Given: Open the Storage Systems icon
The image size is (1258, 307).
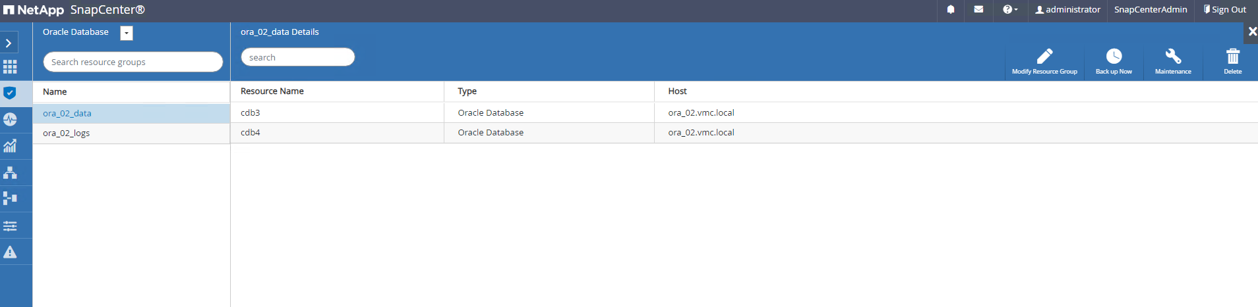Looking at the screenshot, I should point(10,199).
